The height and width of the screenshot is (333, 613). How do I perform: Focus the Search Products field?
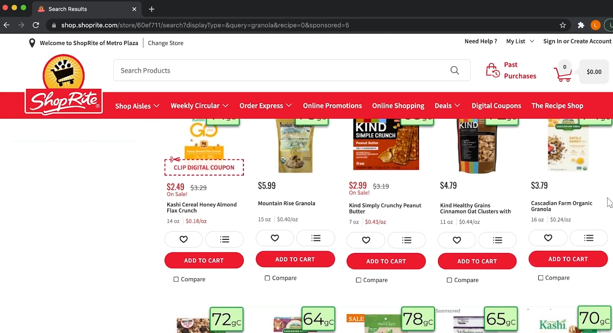[279, 71]
